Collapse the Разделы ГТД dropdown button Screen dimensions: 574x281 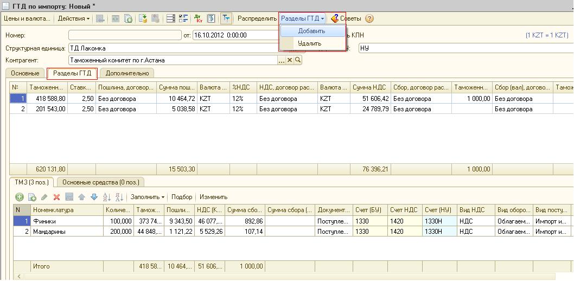(302, 18)
